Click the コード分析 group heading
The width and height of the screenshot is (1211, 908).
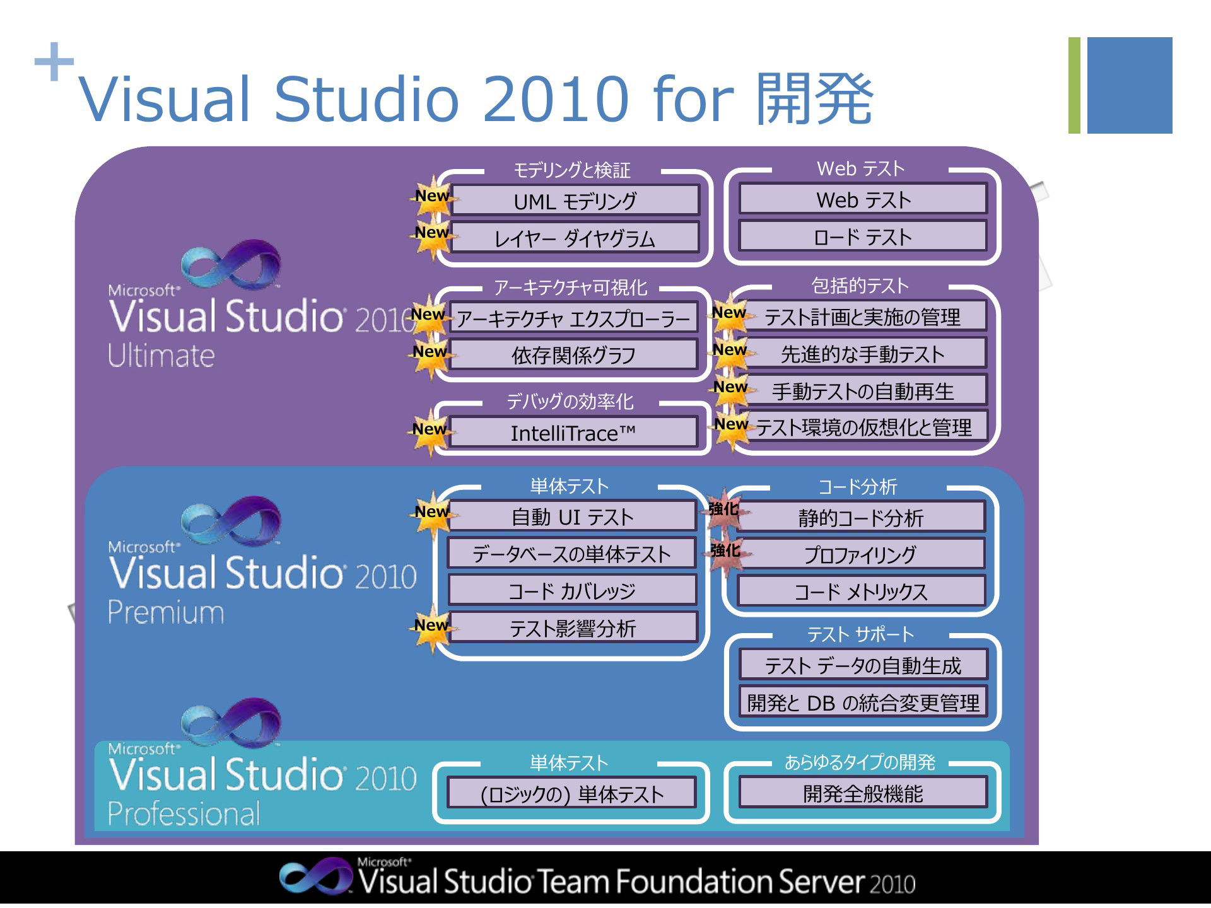pos(858,487)
